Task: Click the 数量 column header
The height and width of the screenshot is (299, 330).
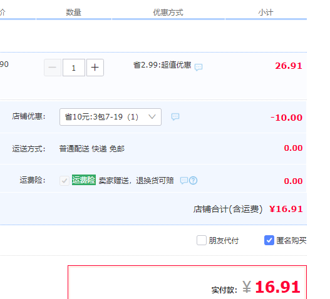Action: click(x=73, y=13)
